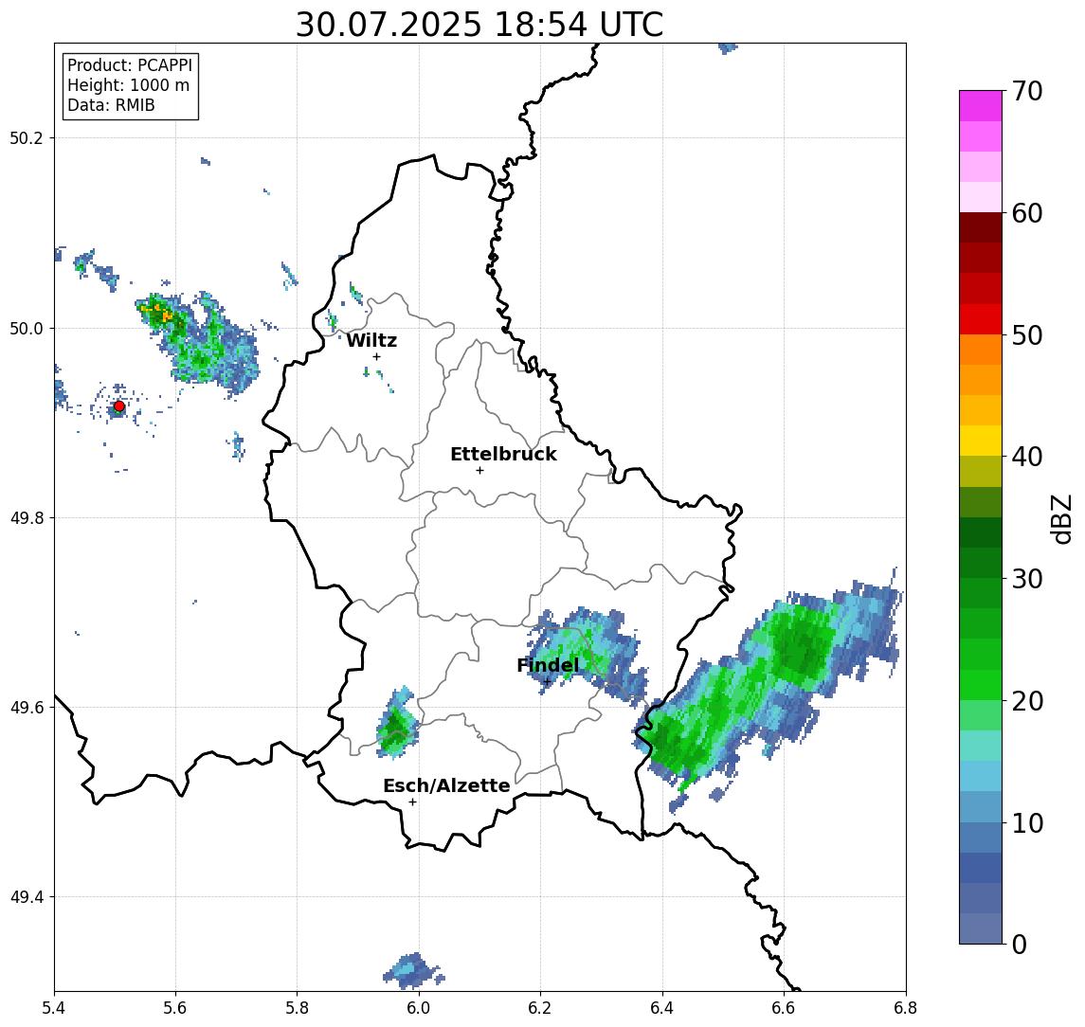Click the magenta 70 dBZ colorbar segment
This screenshot has width=1085, height=1027.
pos(981,106)
